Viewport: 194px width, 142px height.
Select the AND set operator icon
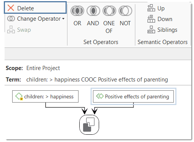pyautogui.click(x=93, y=11)
